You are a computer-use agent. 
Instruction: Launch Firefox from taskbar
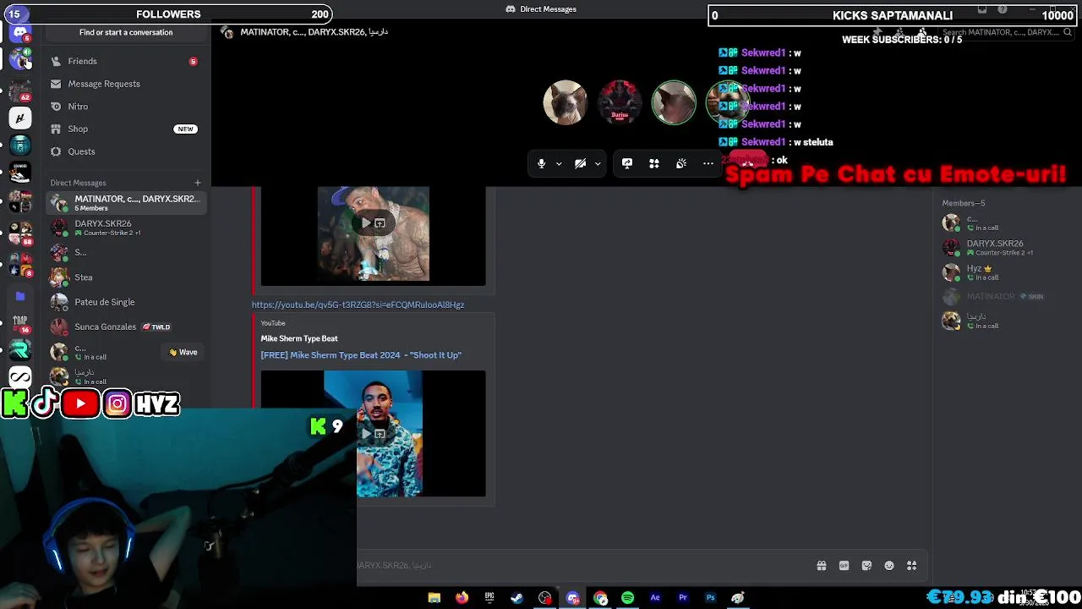(x=462, y=598)
